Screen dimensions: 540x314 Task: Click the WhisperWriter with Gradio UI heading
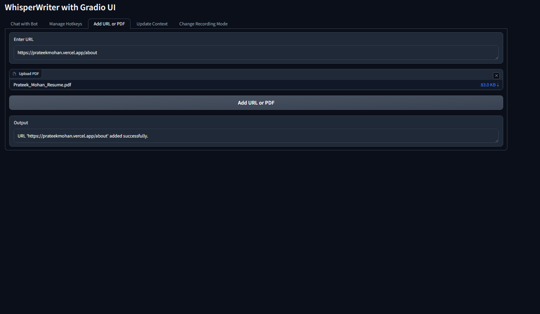(60, 7)
